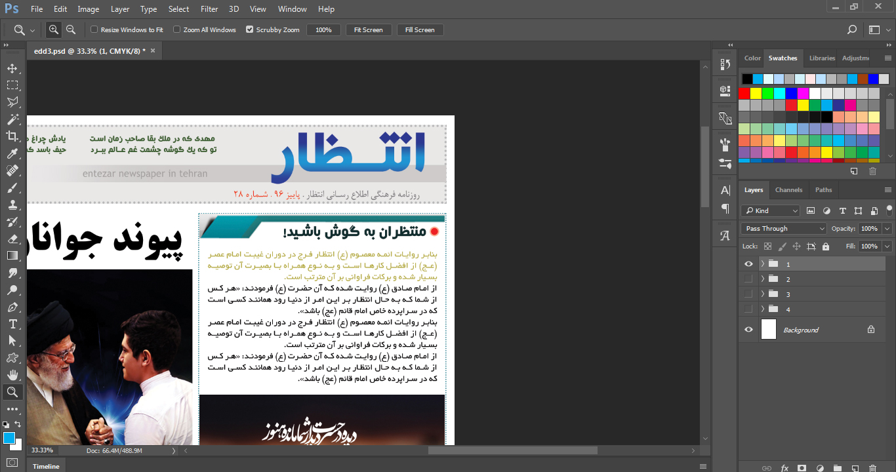Click the zoom percentage field in status bar

tap(42, 450)
